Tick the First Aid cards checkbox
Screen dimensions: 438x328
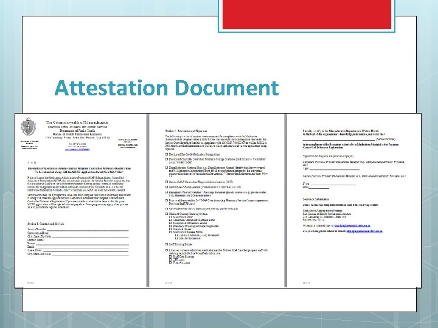pyautogui.click(x=170, y=262)
